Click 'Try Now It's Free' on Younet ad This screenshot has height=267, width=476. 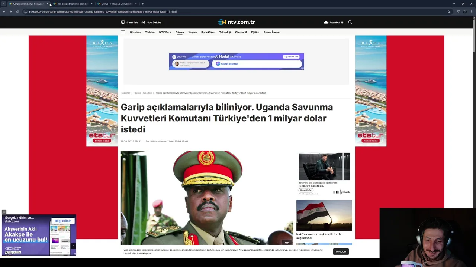[291, 57]
